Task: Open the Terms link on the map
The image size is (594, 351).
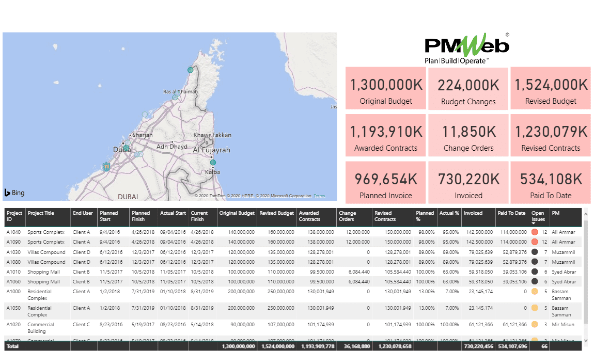Action: coord(319,196)
